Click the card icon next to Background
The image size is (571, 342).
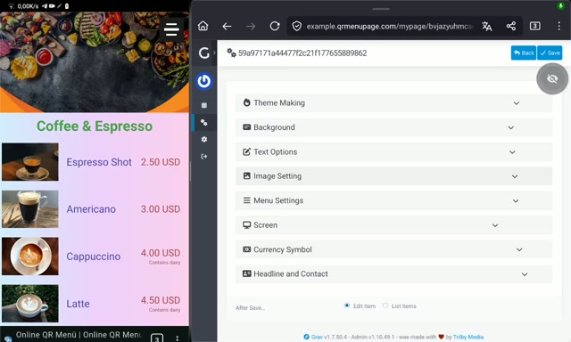point(246,127)
